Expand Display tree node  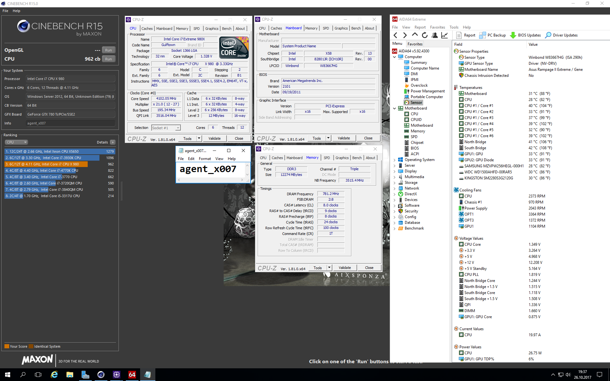[x=395, y=171]
